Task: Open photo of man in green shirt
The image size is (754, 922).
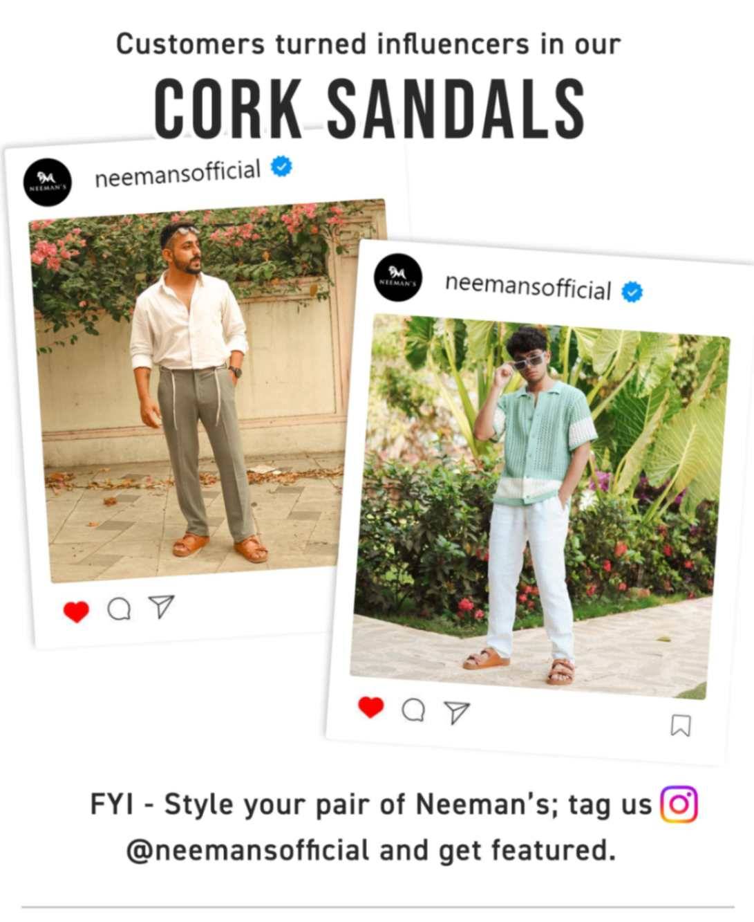Action: pos(540,507)
